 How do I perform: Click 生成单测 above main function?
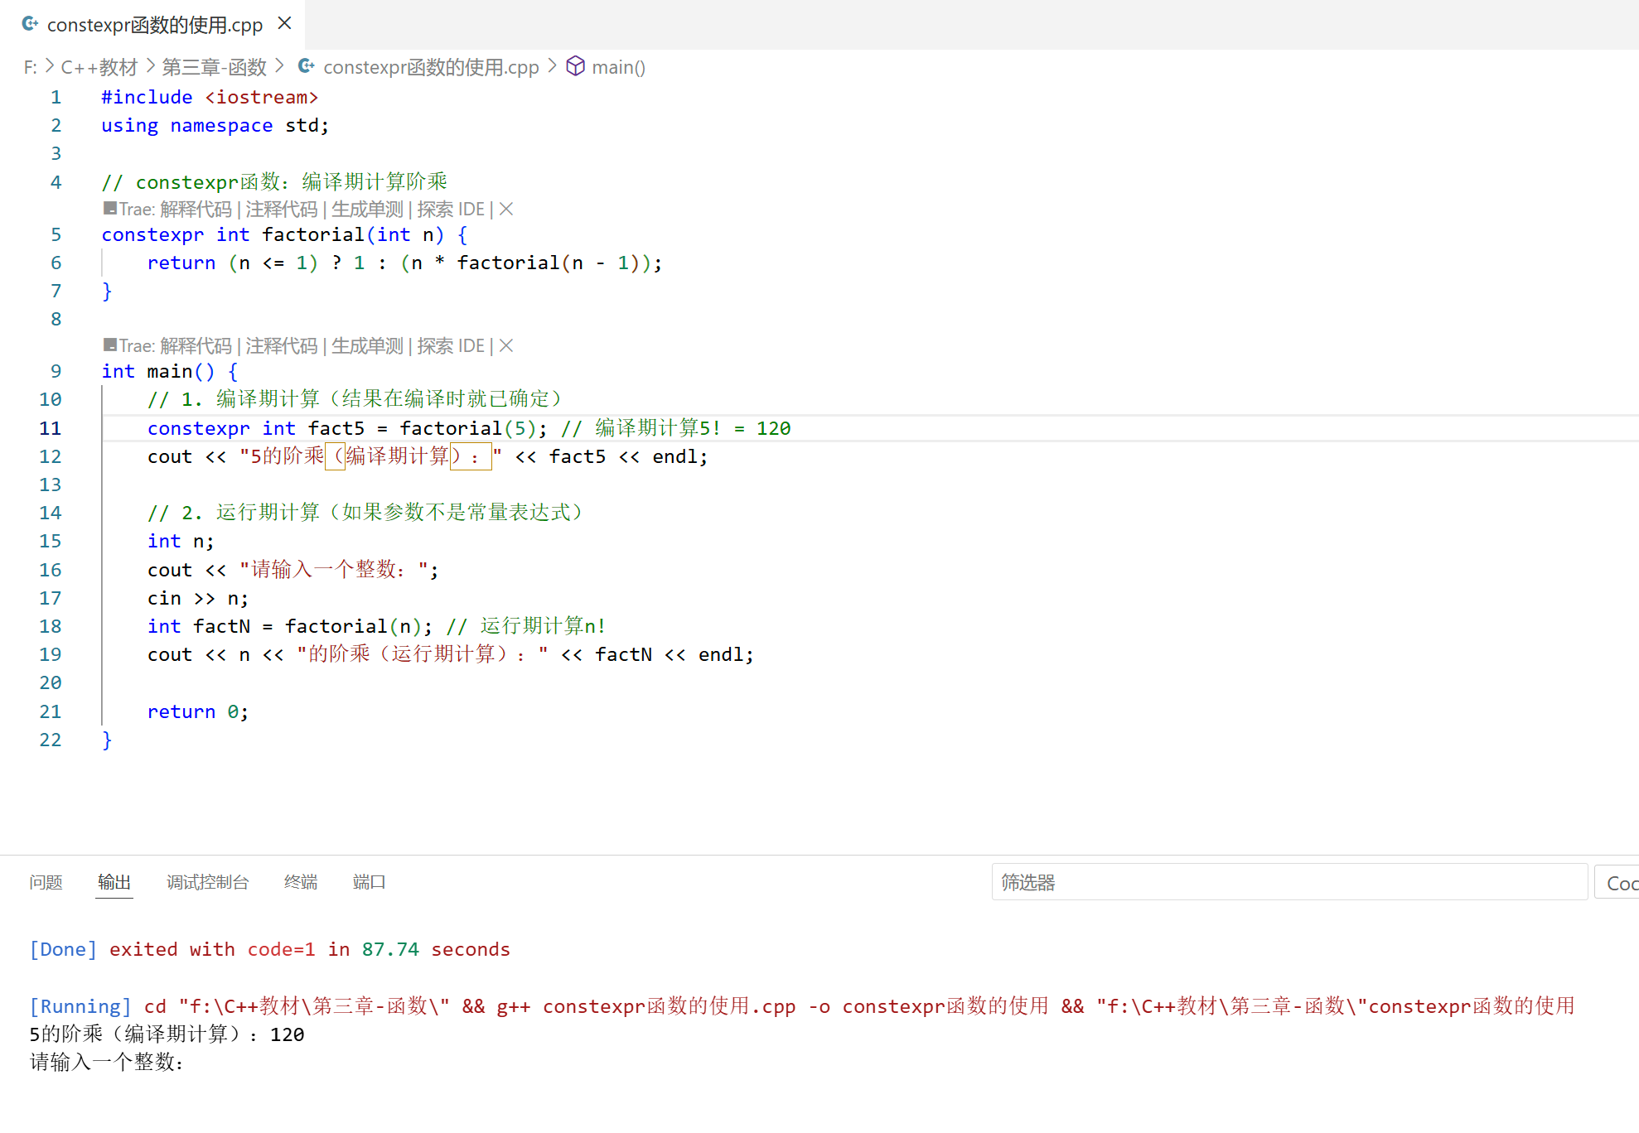pyautogui.click(x=367, y=345)
